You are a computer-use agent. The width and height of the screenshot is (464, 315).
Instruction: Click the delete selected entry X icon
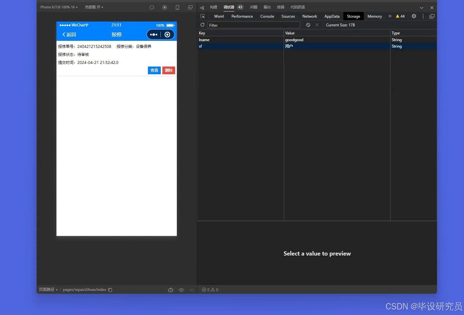[x=317, y=25]
